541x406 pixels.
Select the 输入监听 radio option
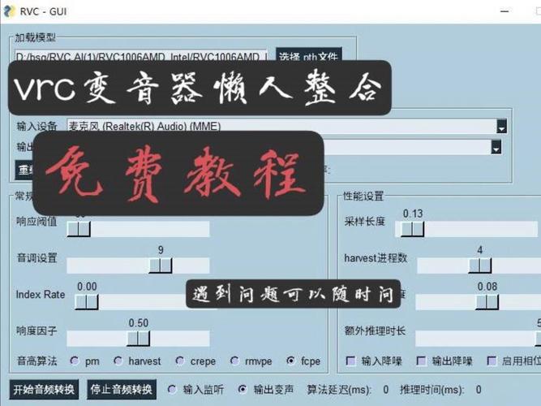coord(172,390)
